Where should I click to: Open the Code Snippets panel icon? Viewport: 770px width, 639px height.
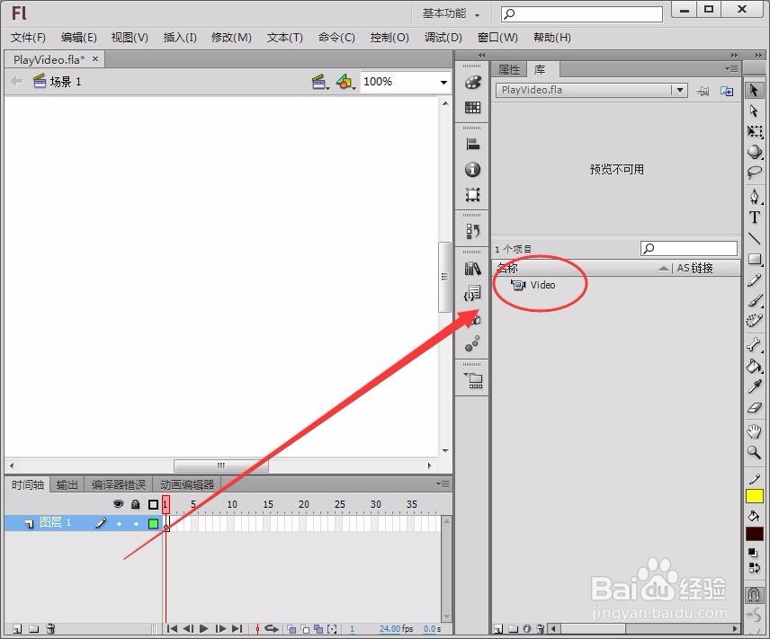[x=472, y=293]
